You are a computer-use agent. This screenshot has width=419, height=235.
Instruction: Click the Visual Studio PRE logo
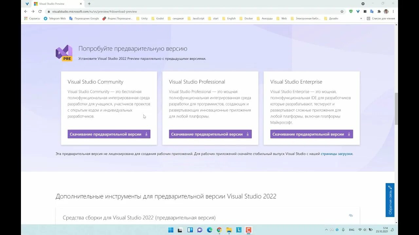64,53
